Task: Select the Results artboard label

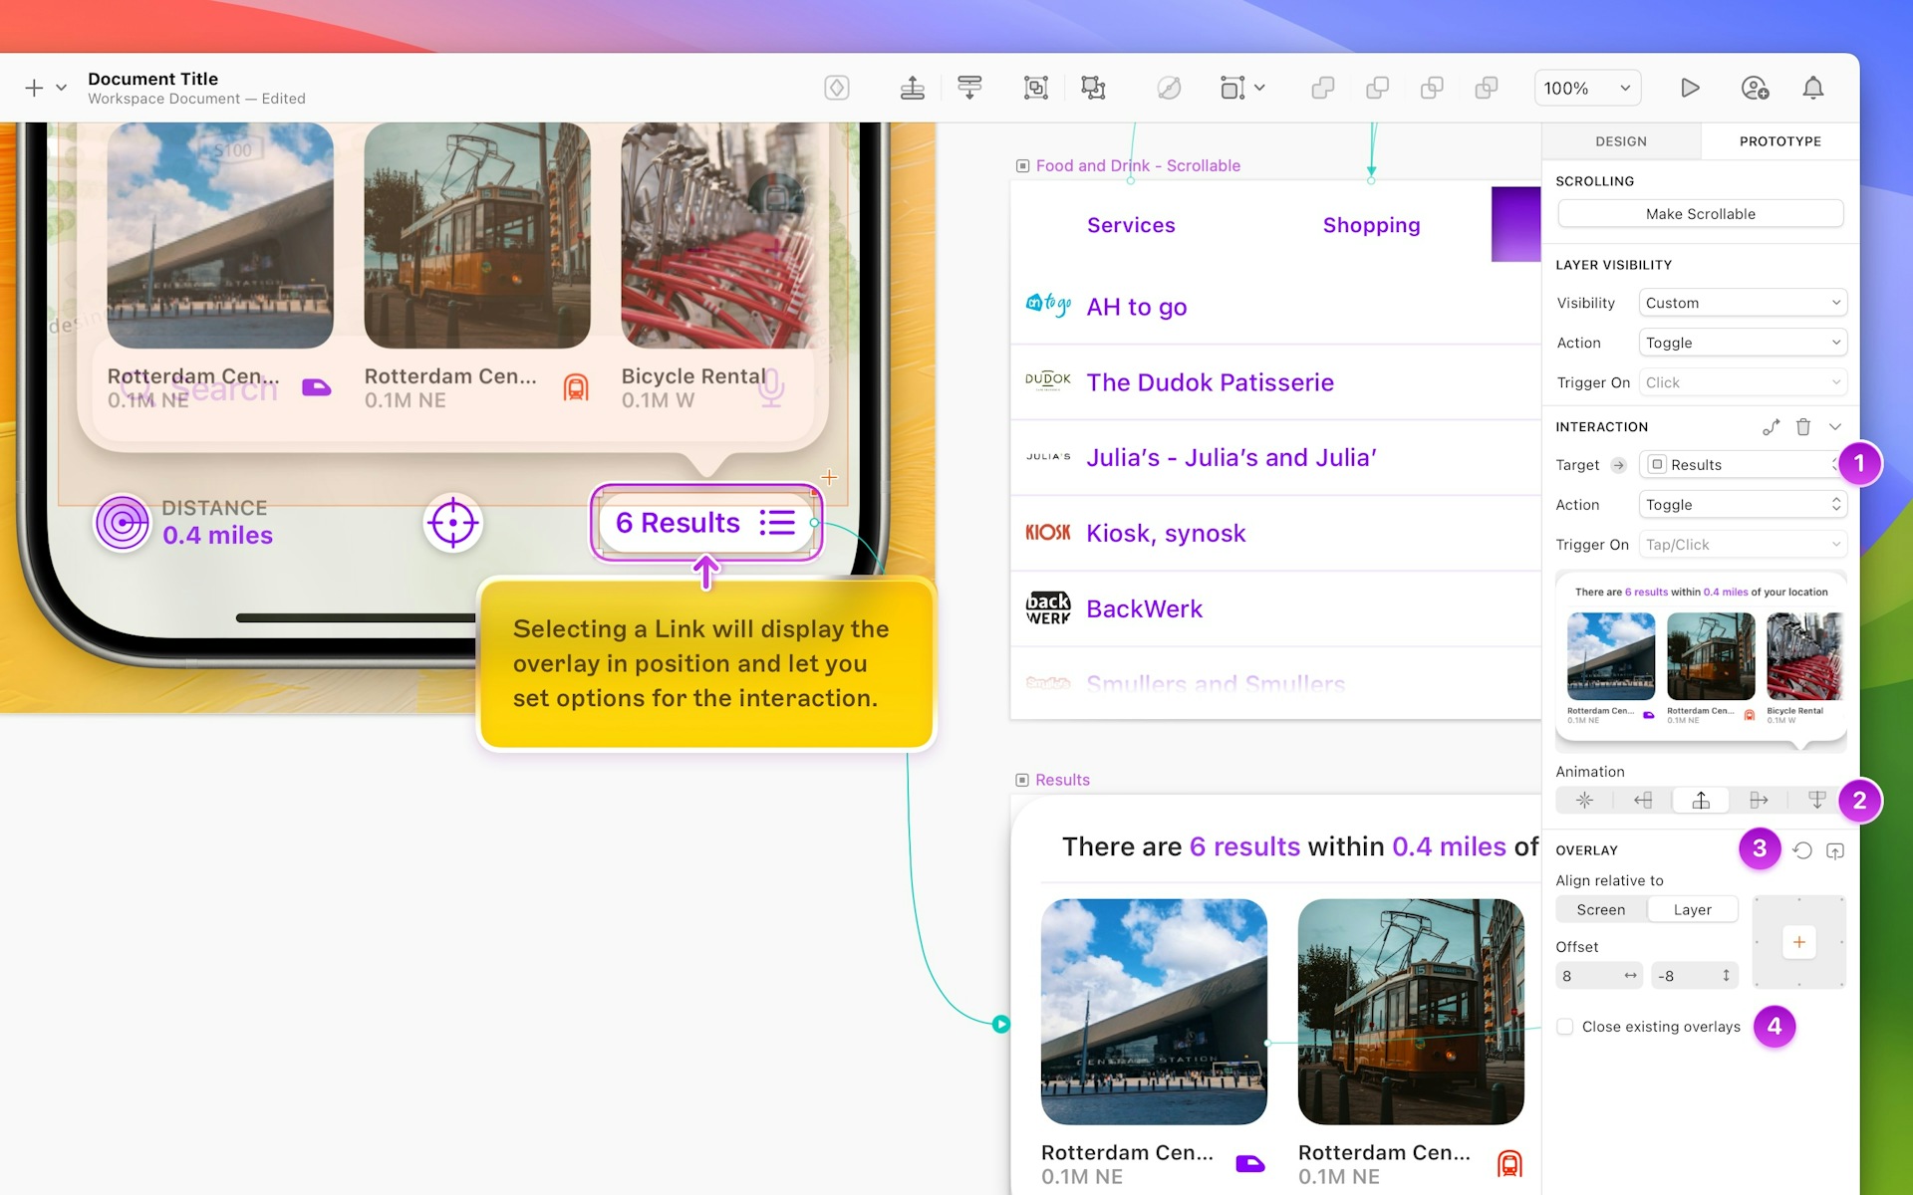Action: coord(1062,780)
